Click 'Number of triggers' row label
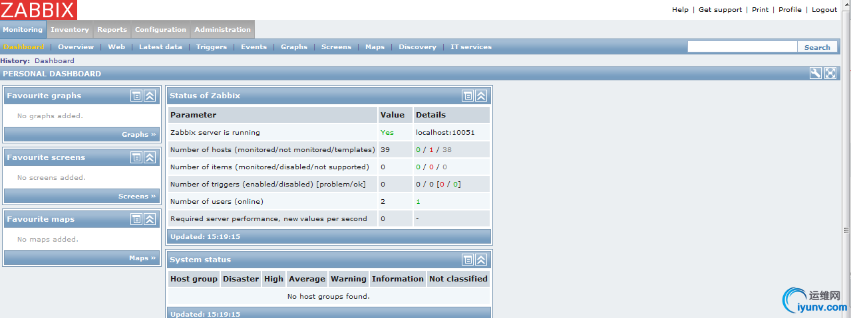The height and width of the screenshot is (318, 851). tap(267, 184)
